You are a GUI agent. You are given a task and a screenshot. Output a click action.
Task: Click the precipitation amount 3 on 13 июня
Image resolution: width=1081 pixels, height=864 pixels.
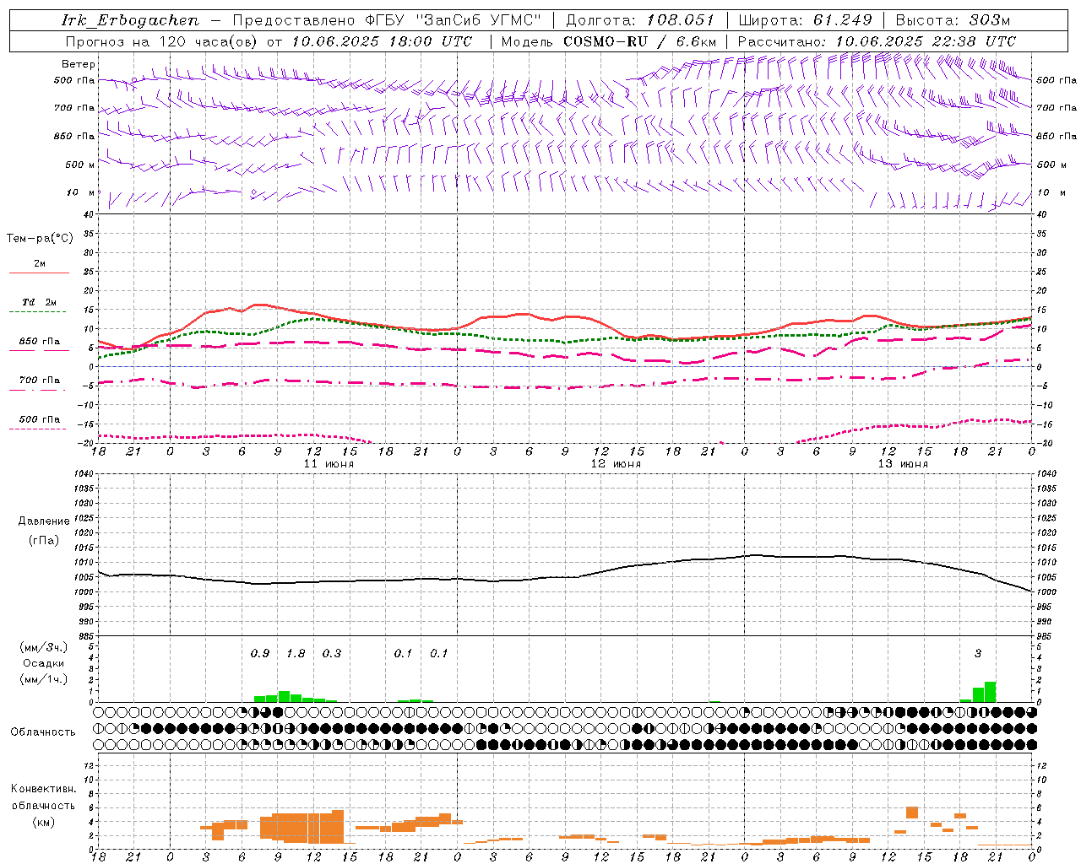click(978, 653)
